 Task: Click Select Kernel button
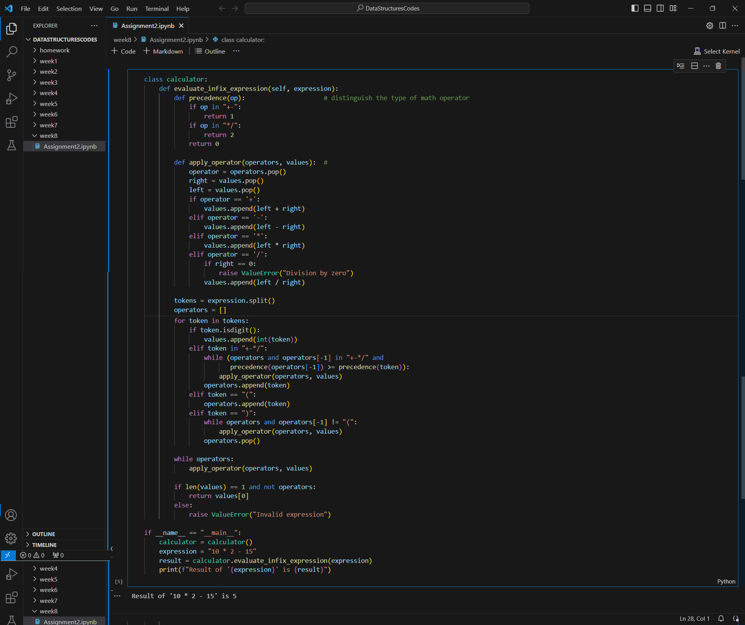point(717,51)
